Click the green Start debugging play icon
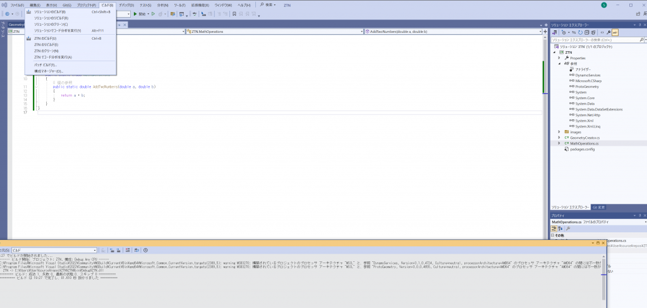Viewport: 647px width, 308px height. (135, 13)
